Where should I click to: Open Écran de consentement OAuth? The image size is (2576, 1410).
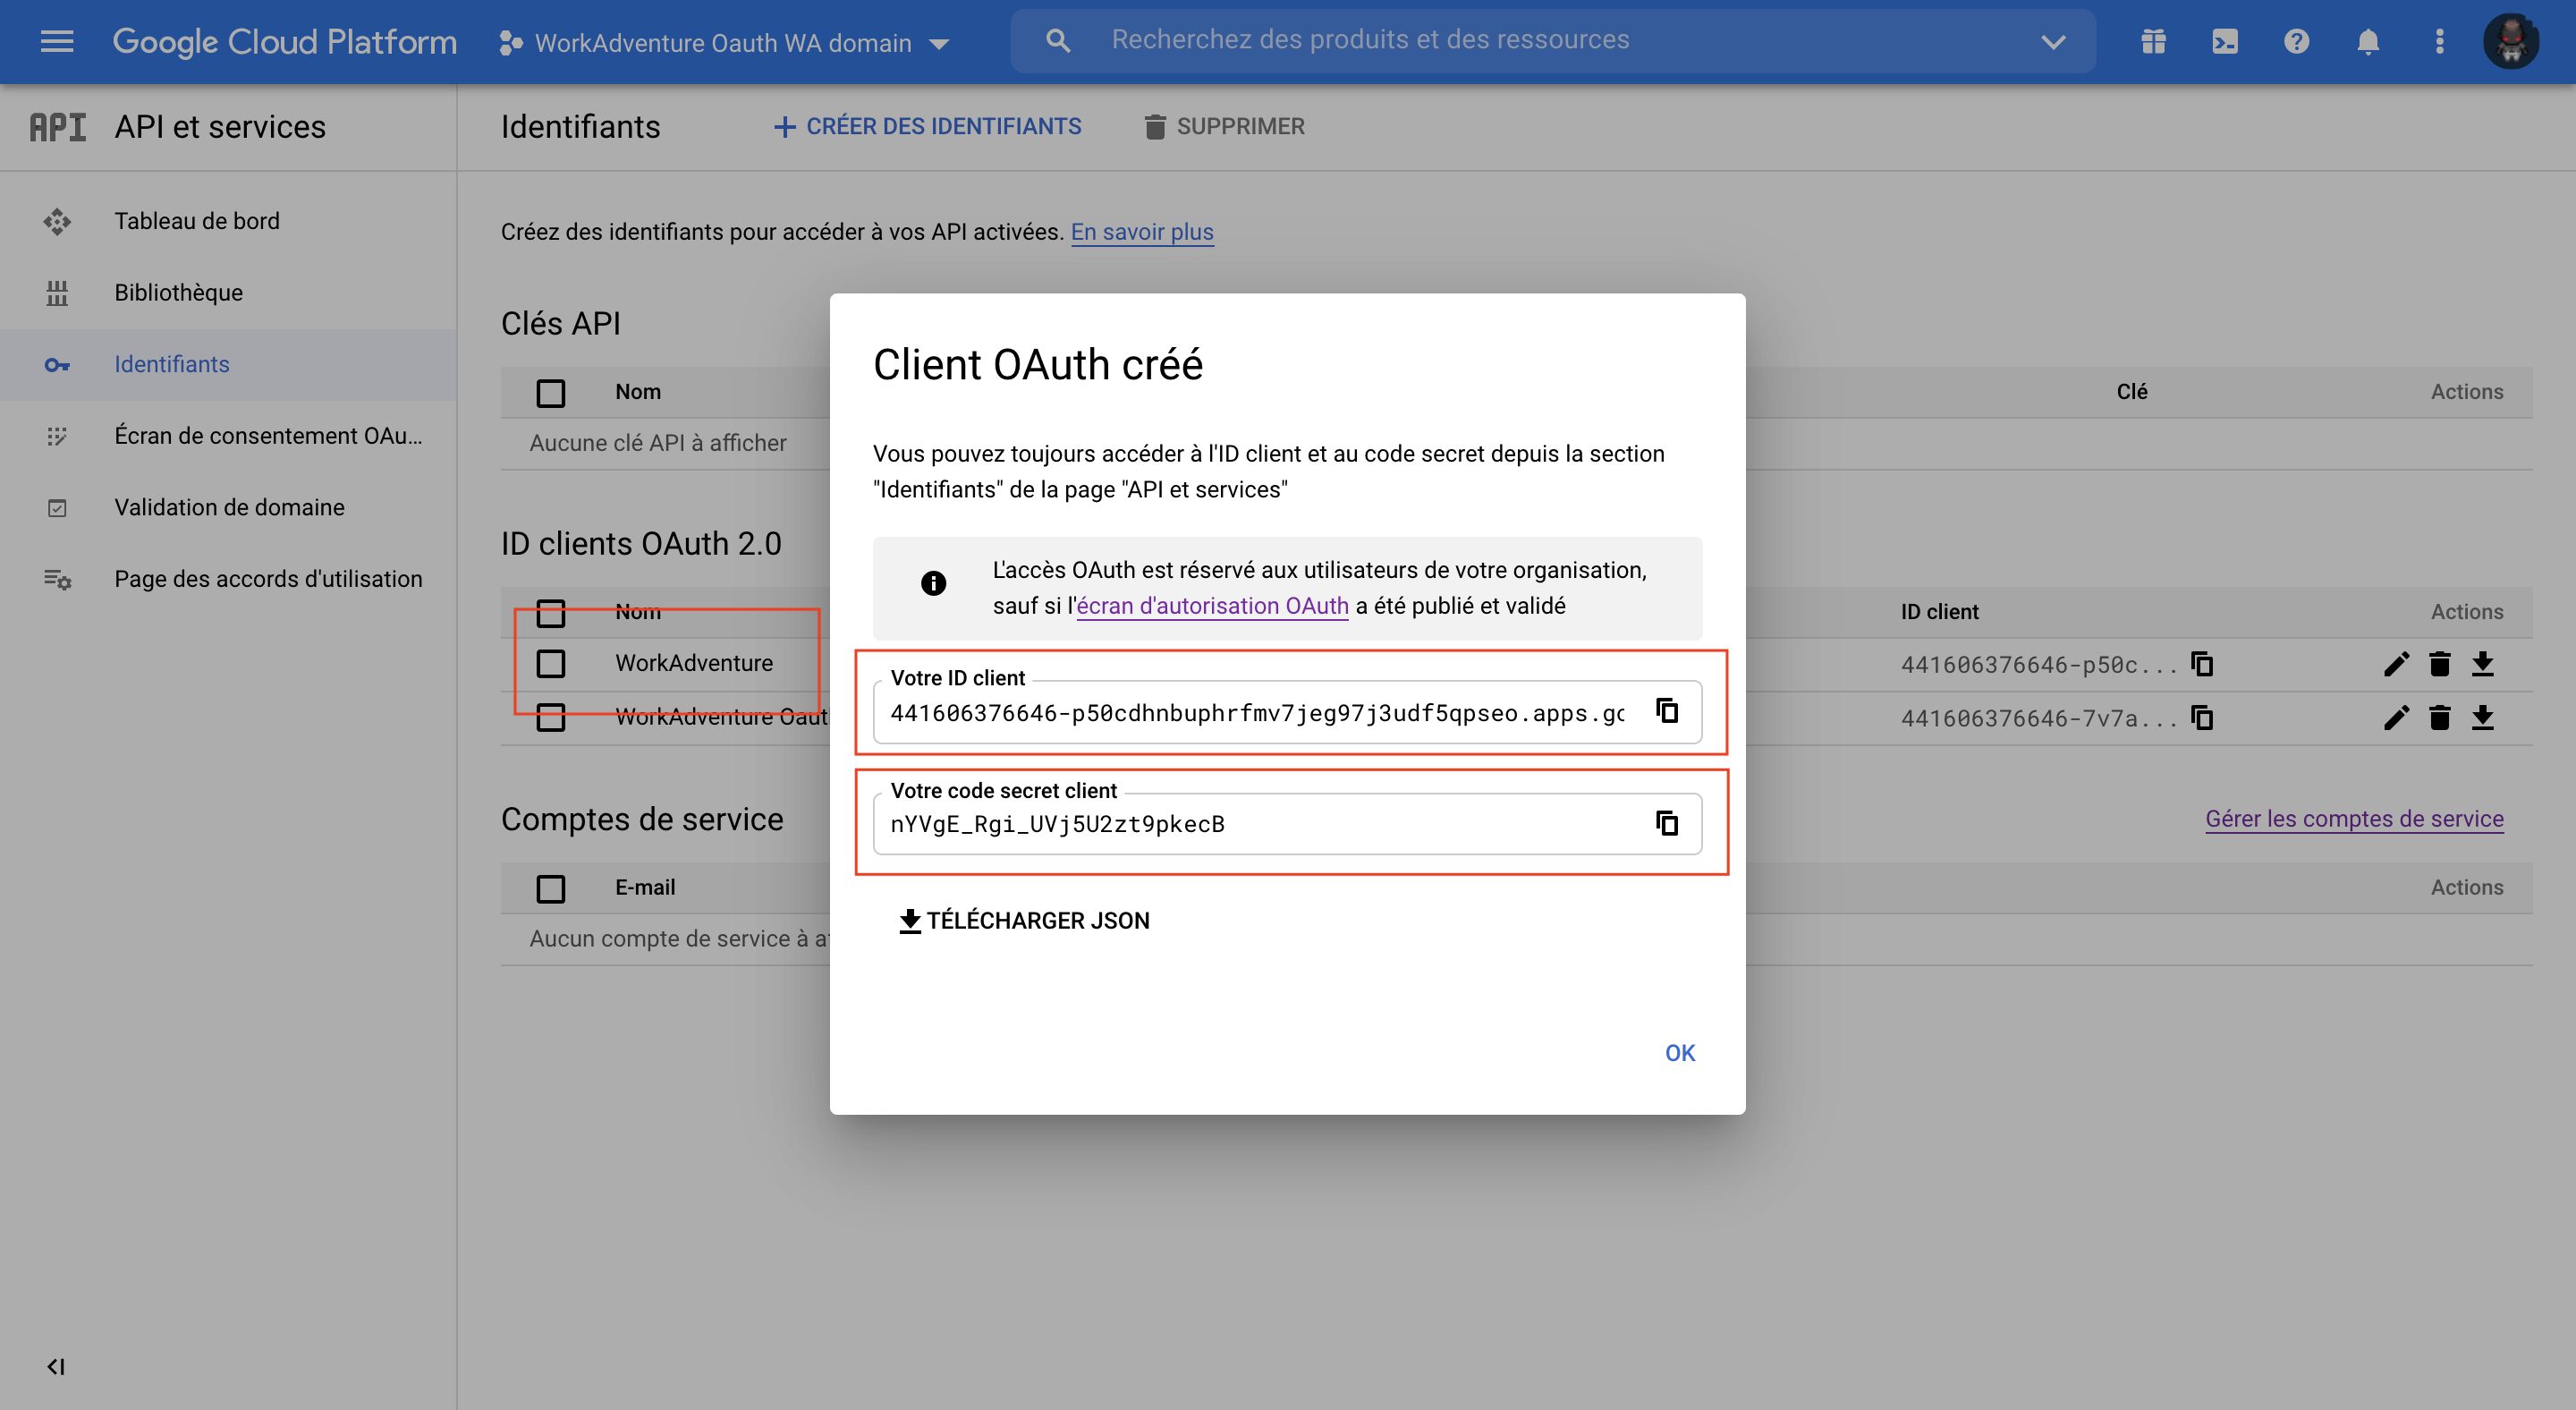[x=268, y=435]
